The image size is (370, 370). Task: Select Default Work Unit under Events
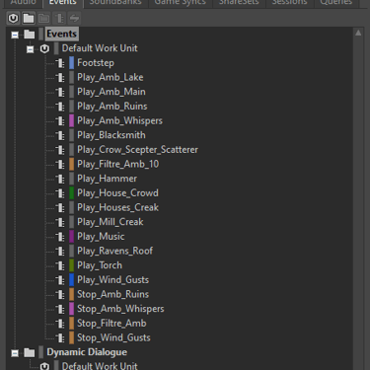[x=100, y=48]
